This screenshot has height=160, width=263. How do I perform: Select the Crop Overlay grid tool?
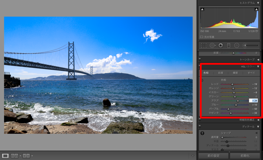coord(204,45)
